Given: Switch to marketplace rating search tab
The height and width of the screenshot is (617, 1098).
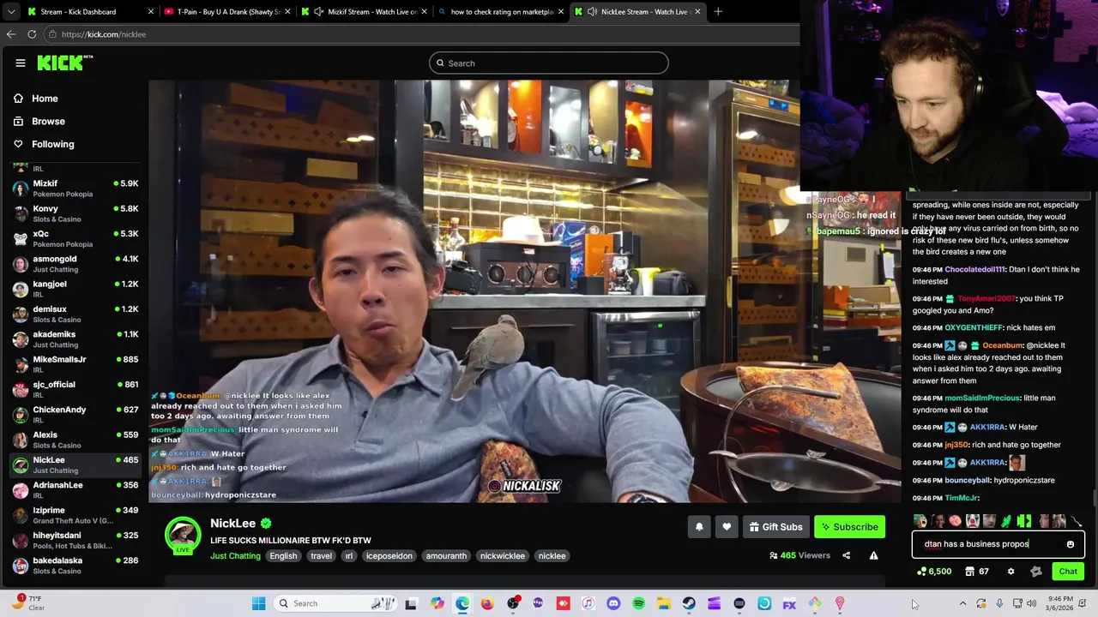Looking at the screenshot, I should coord(501,12).
